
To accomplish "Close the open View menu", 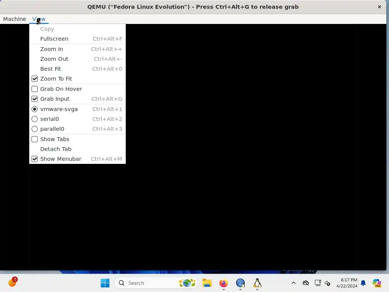I will (39, 19).
